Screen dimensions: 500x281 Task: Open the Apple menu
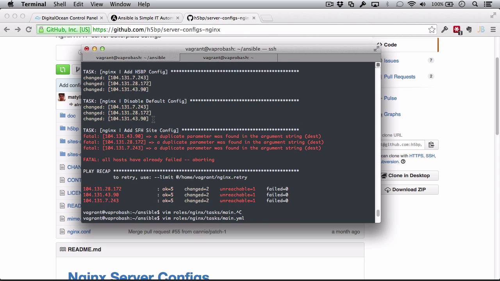[11, 4]
